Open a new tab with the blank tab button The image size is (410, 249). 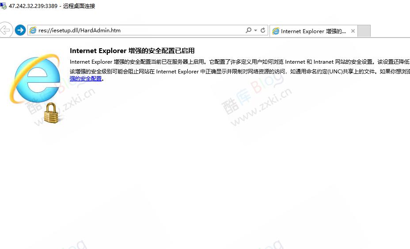pyautogui.click(x=364, y=31)
